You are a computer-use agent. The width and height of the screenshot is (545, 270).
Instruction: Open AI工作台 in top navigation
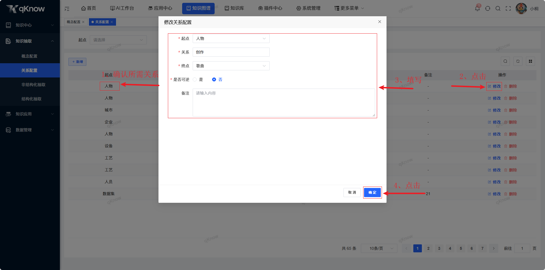[122, 8]
